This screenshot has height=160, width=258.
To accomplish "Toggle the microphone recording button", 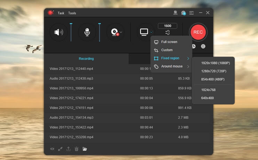I will coord(87,32).
